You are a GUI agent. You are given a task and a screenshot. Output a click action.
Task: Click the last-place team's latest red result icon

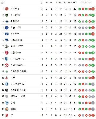pyautogui.click(x=93, y=115)
